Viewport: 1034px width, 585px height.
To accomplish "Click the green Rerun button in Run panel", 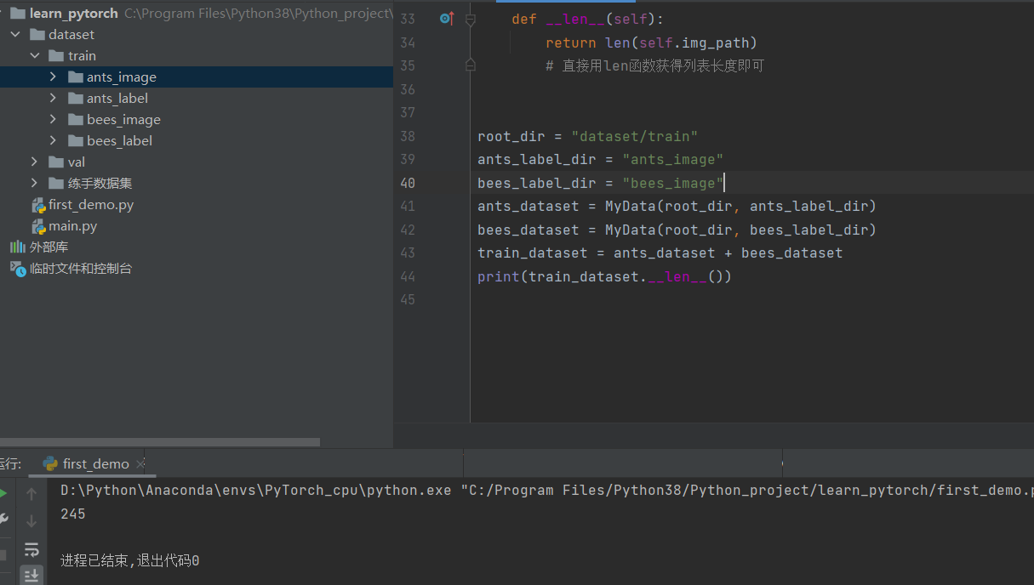I will click(x=3, y=493).
